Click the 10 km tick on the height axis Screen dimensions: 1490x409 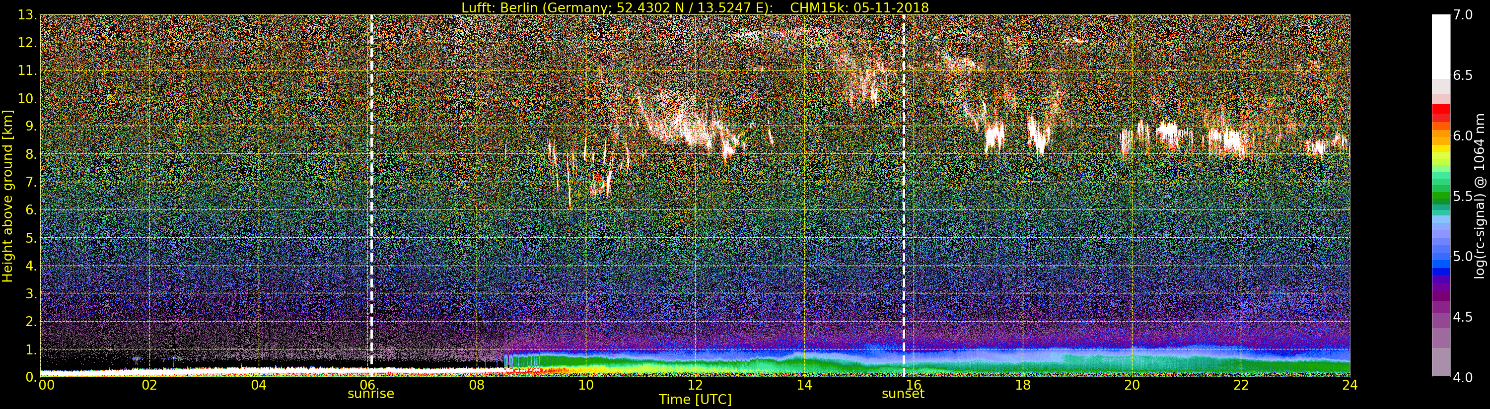click(x=28, y=98)
